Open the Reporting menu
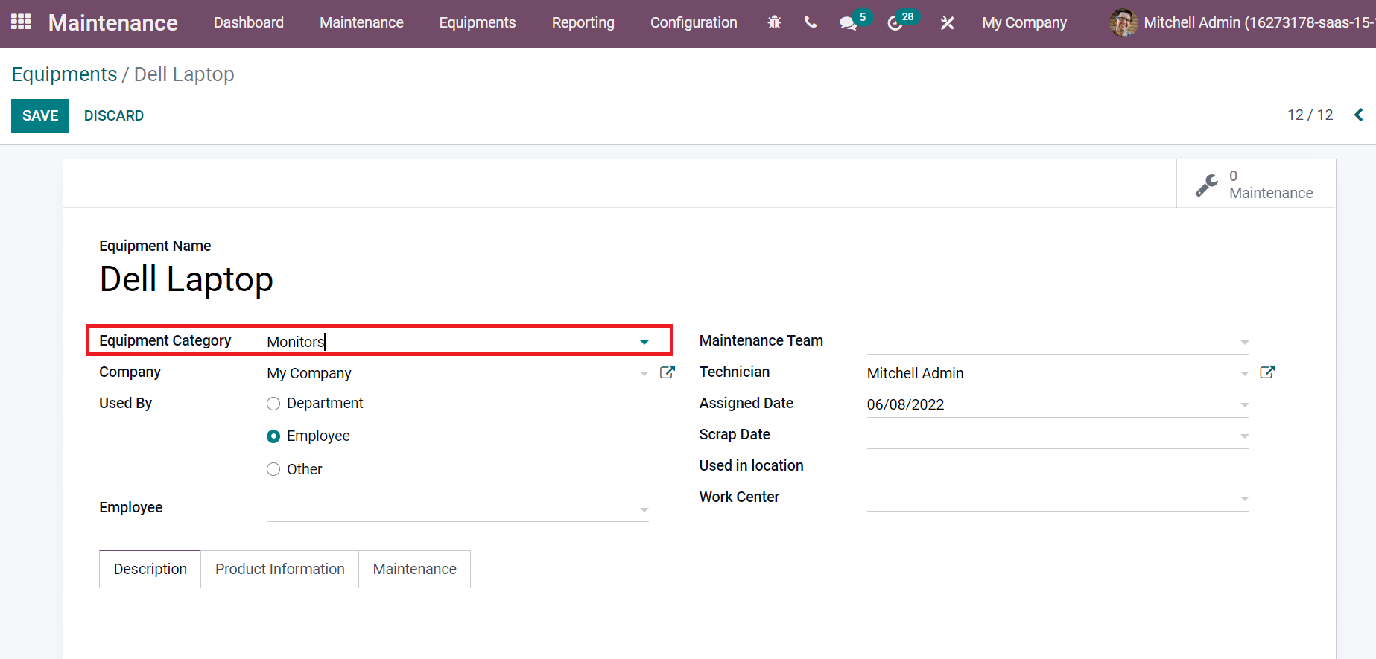The height and width of the screenshot is (659, 1376). [583, 22]
